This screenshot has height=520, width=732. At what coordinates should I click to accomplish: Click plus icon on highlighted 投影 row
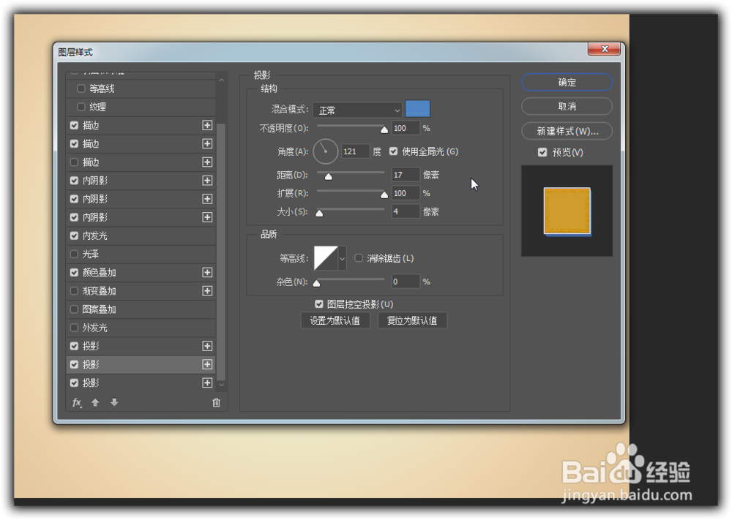pyautogui.click(x=207, y=364)
